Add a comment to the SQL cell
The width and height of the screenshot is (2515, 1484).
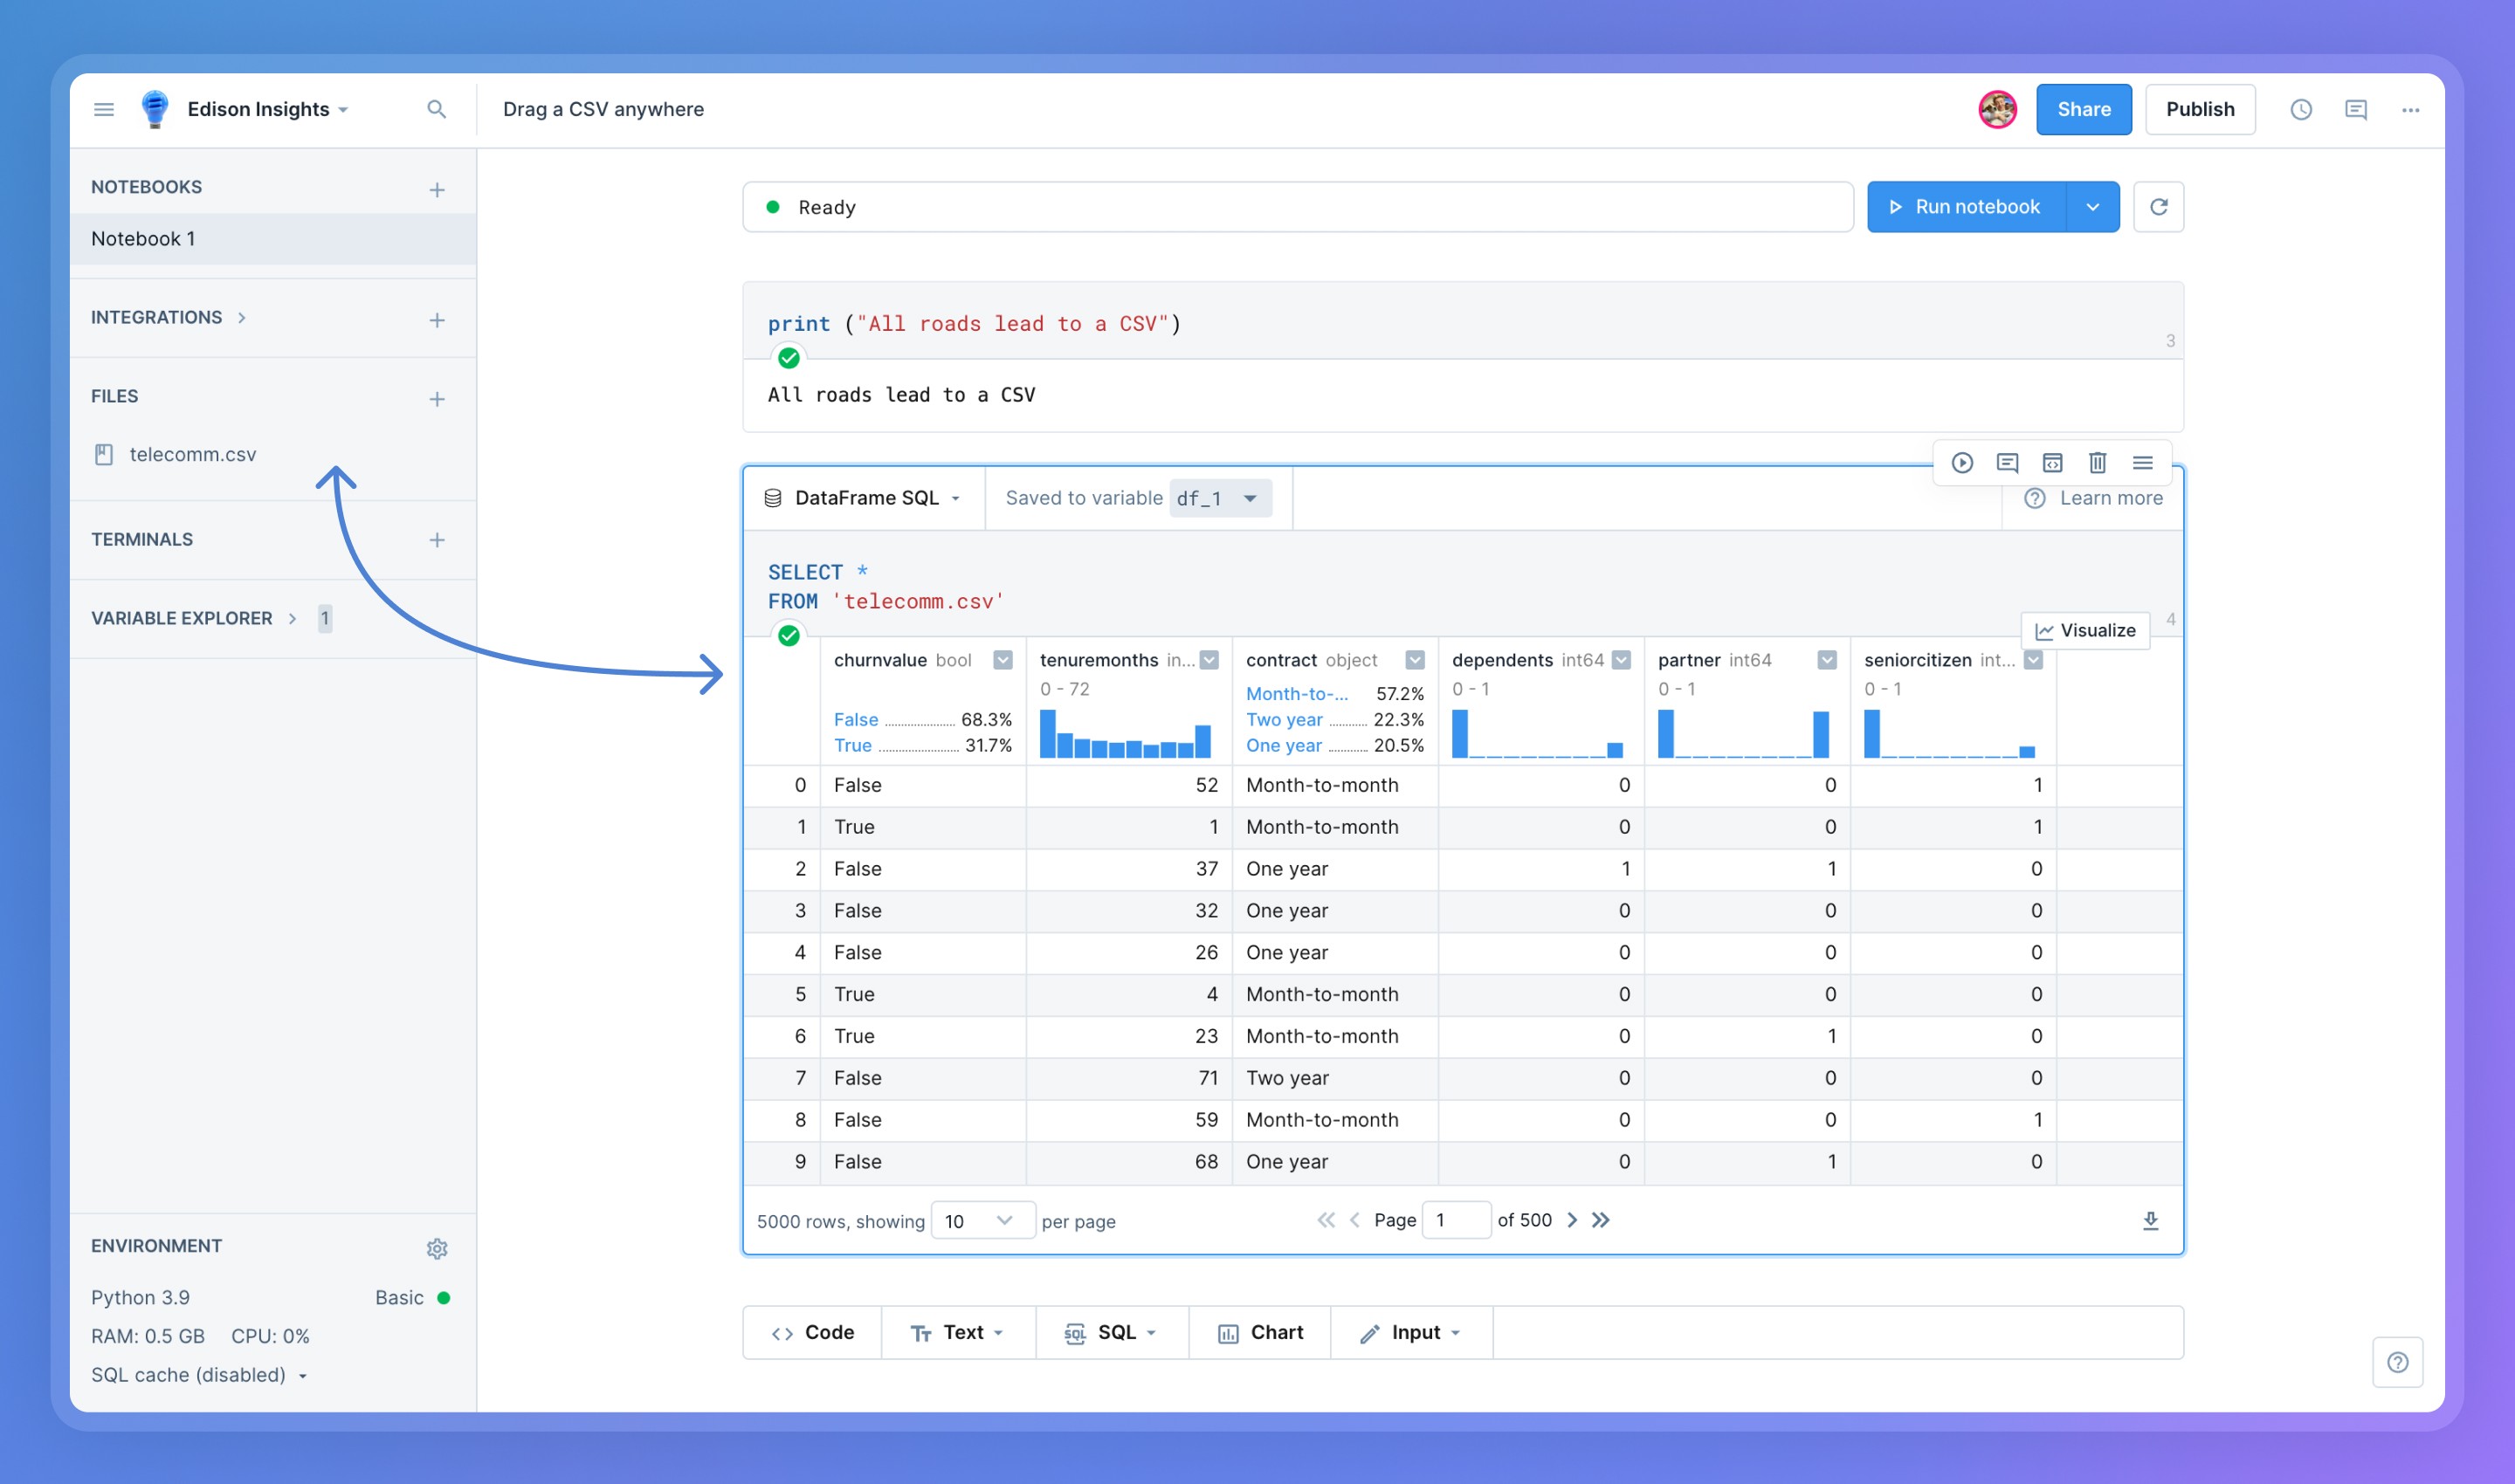[2007, 462]
